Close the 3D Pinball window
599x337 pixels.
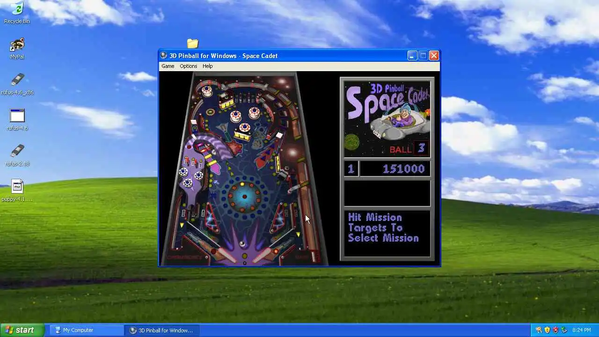point(434,56)
